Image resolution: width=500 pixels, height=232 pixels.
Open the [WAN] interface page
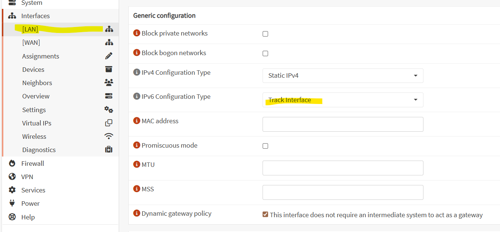[31, 43]
